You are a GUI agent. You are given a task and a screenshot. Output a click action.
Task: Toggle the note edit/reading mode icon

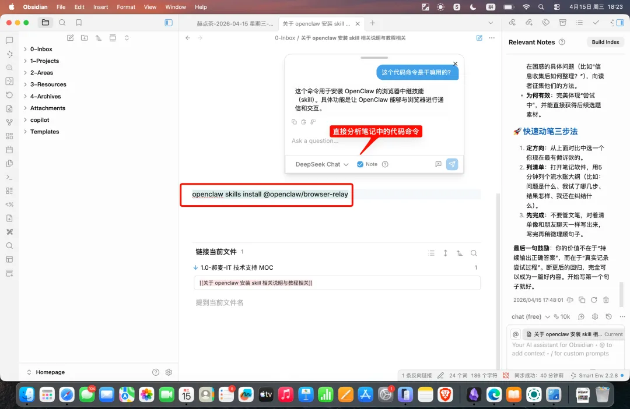[480, 38]
